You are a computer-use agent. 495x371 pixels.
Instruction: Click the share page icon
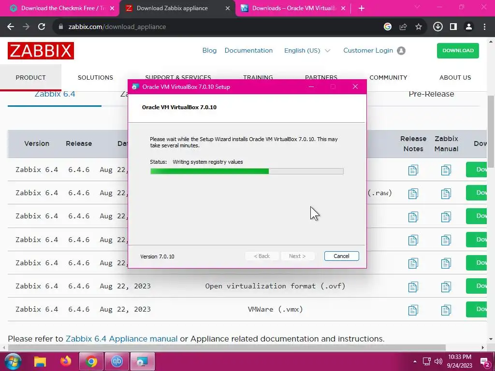click(403, 27)
